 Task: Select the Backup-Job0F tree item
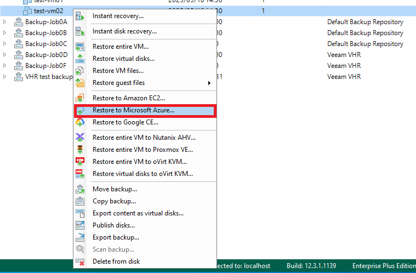pos(45,66)
